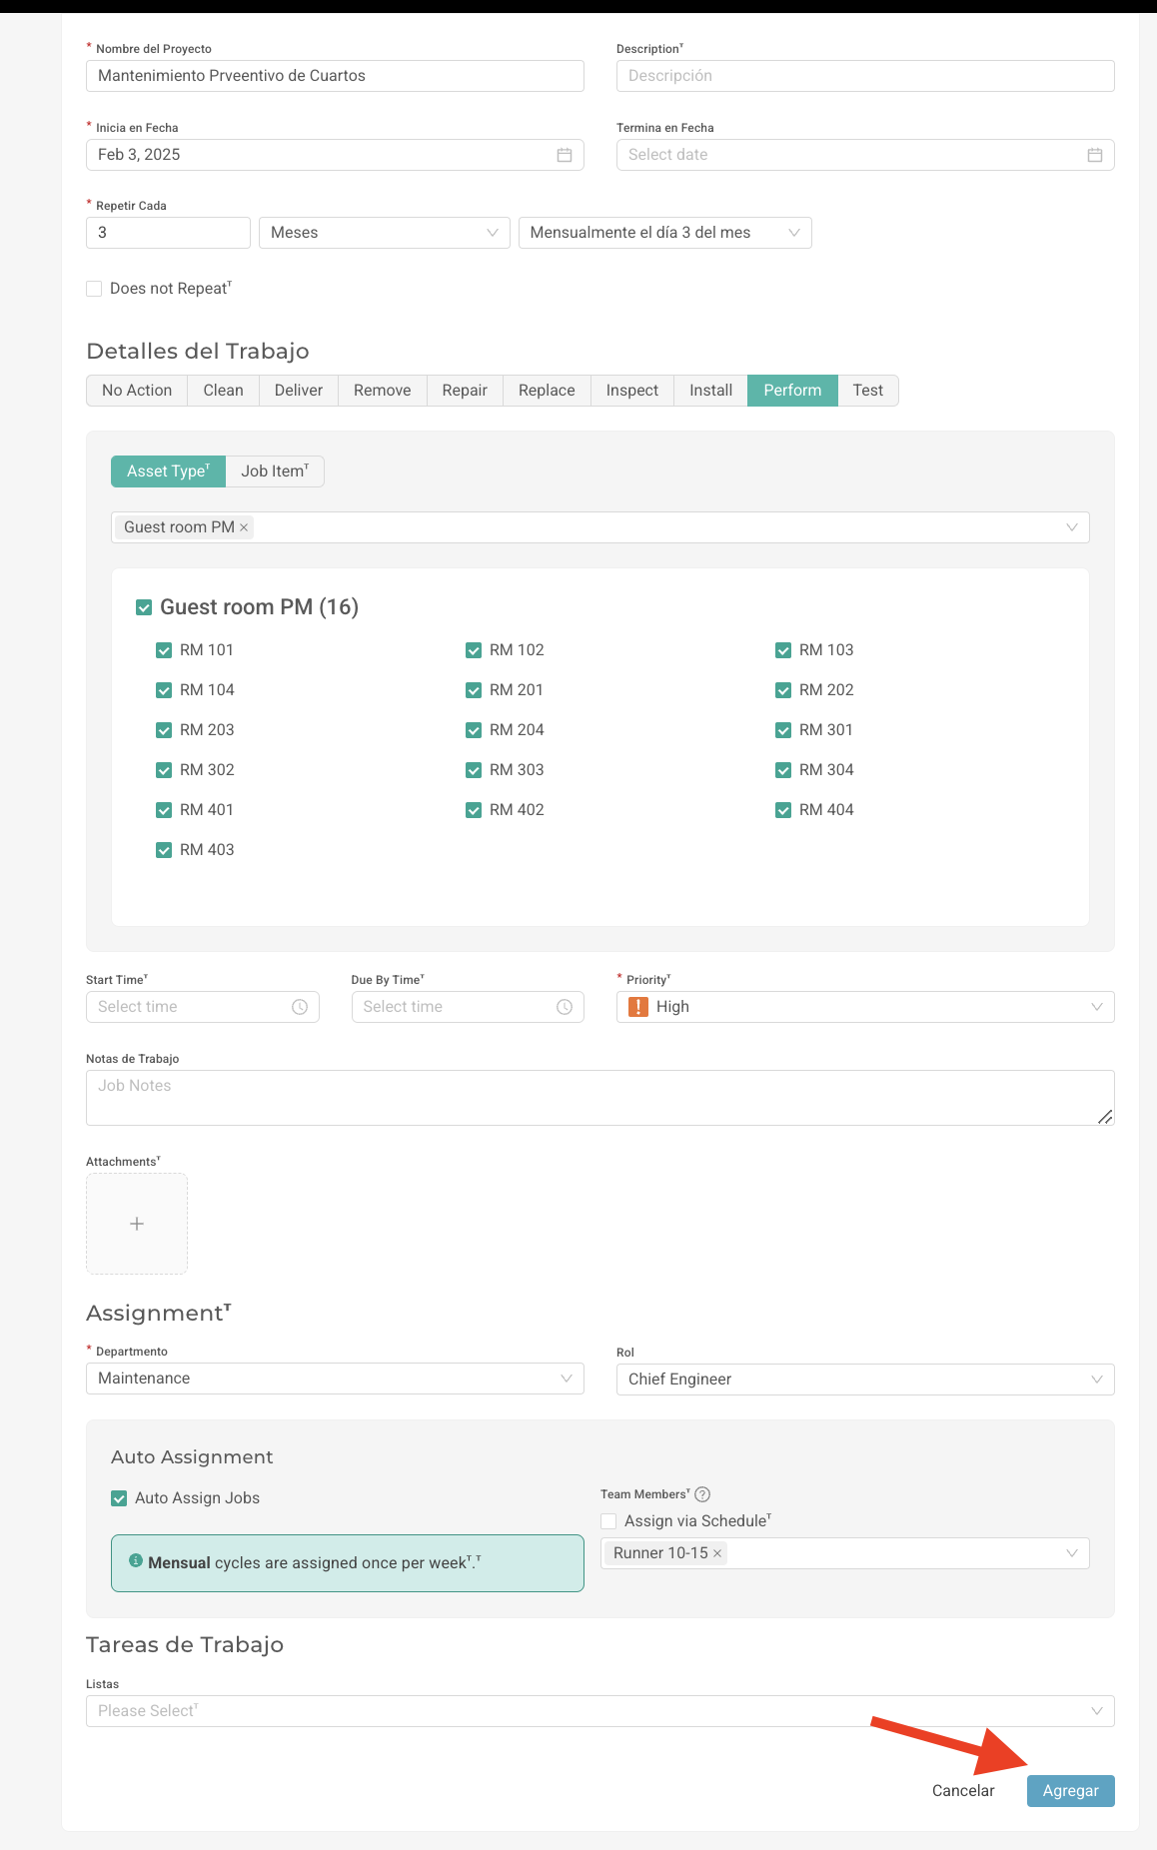Click plus icon to add attachment
Viewport: 1157px width, 1850px height.
click(x=137, y=1224)
